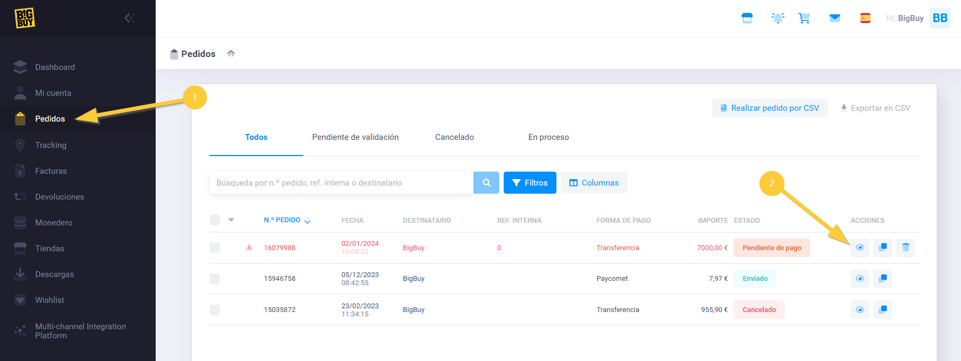Click the store icon in top header
This screenshot has height=361, width=961.
(x=747, y=18)
